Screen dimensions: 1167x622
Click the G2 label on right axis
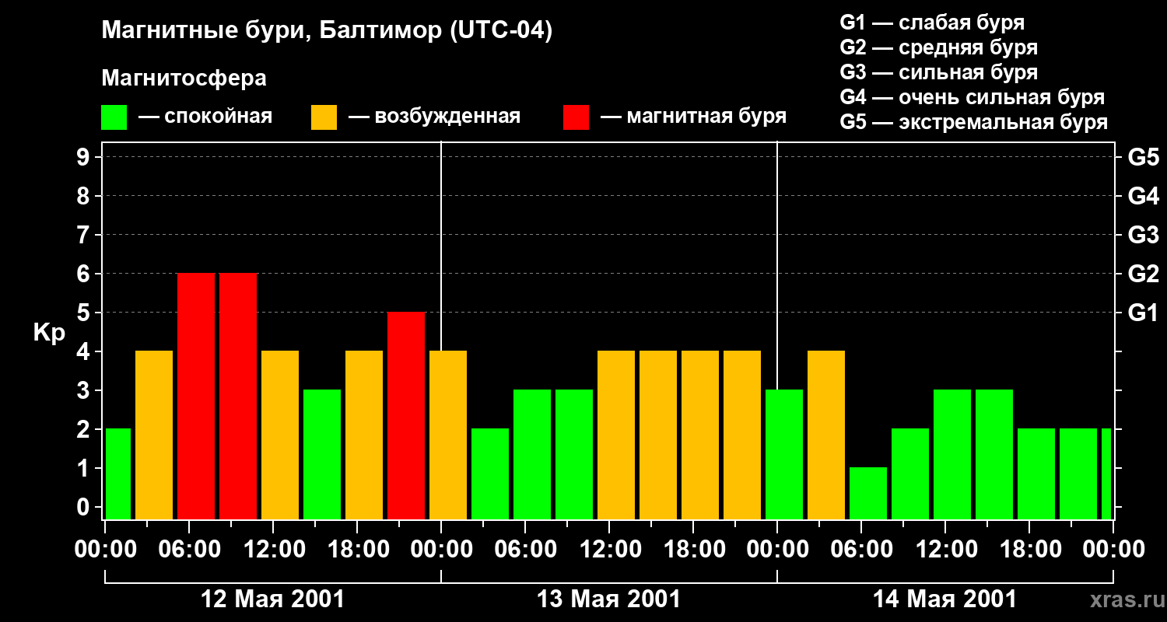coord(1143,274)
